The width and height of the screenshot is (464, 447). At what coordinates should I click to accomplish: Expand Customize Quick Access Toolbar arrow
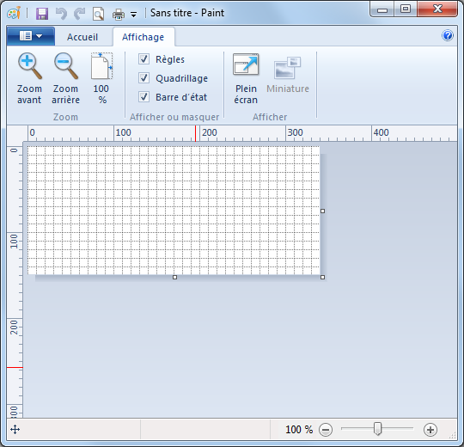point(134,15)
